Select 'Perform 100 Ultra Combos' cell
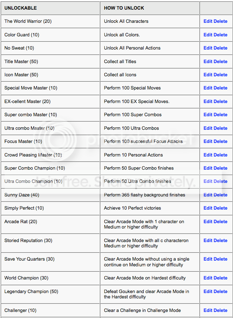 [x=150, y=128]
